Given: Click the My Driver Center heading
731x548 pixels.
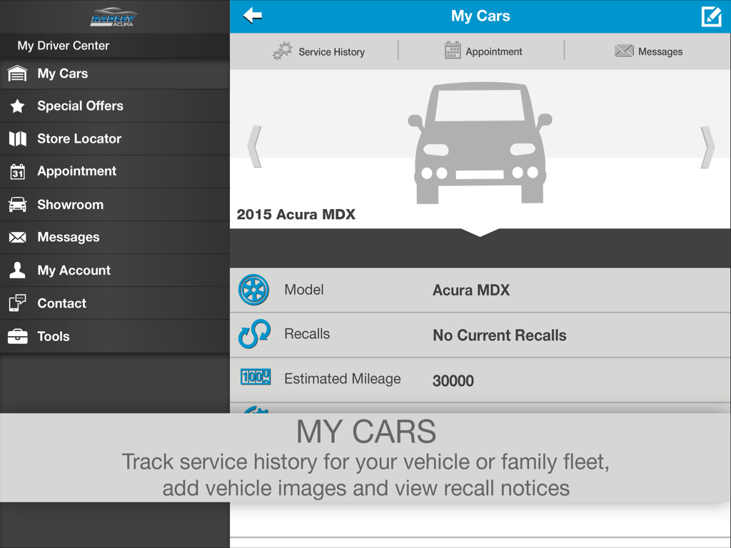Looking at the screenshot, I should pos(63,46).
